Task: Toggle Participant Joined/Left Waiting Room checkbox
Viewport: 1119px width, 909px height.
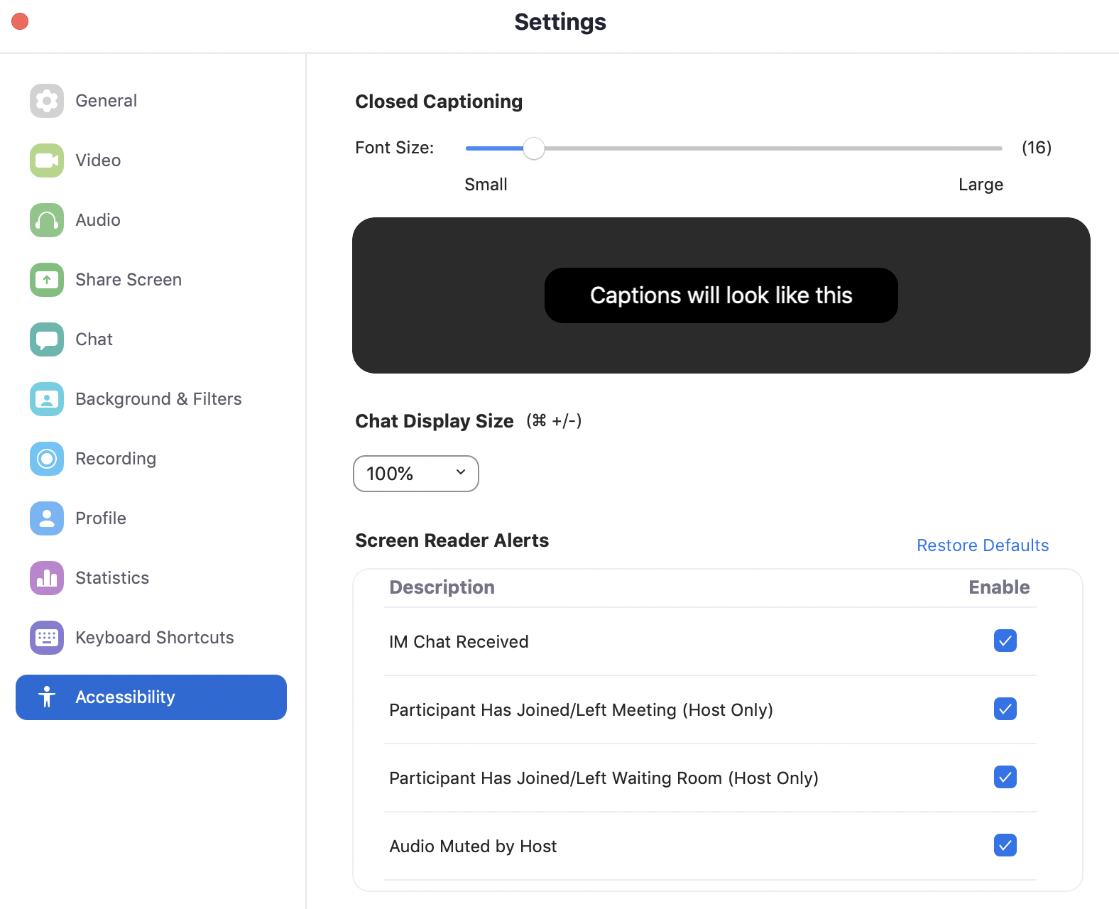Action: 1005,778
